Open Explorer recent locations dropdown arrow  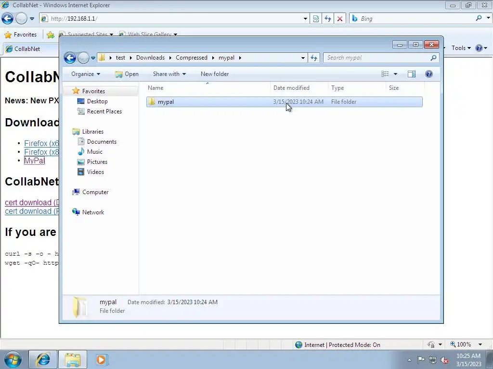tap(93, 58)
